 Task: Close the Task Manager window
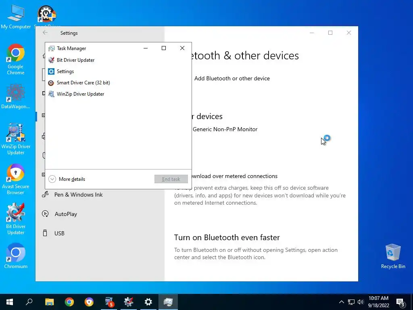[182, 48]
